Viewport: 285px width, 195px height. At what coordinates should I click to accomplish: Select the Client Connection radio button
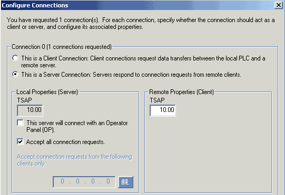pyautogui.click(x=15, y=58)
